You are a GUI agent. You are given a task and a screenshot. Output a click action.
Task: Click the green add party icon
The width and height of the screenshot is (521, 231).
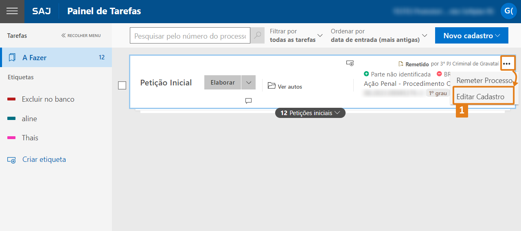tap(366, 74)
